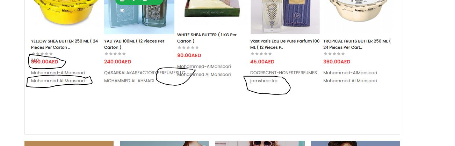The height and width of the screenshot is (146, 455).
Task: Rate YALI YALI 100ML using its stars
Action: [115, 54]
